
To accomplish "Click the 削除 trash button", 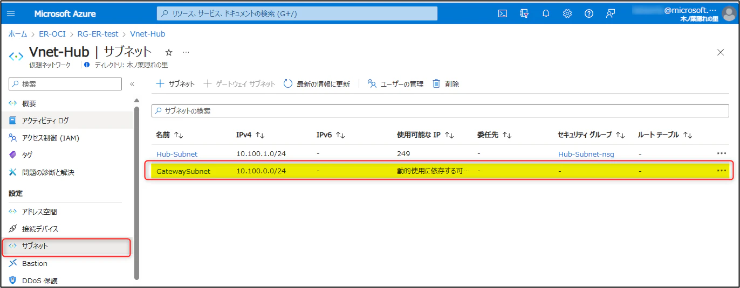I will click(x=446, y=84).
